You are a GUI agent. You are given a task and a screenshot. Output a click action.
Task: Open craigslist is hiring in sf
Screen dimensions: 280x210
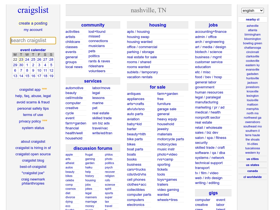click(x=33, y=148)
